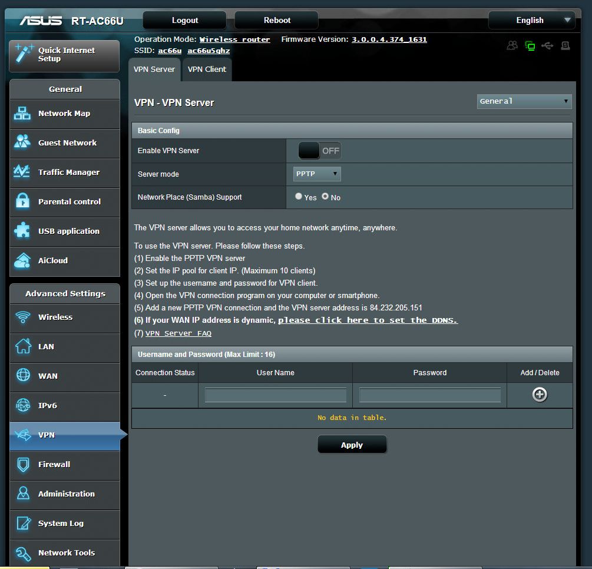Click the Reboot button
Image resolution: width=592 pixels, height=569 pixels.
277,21
